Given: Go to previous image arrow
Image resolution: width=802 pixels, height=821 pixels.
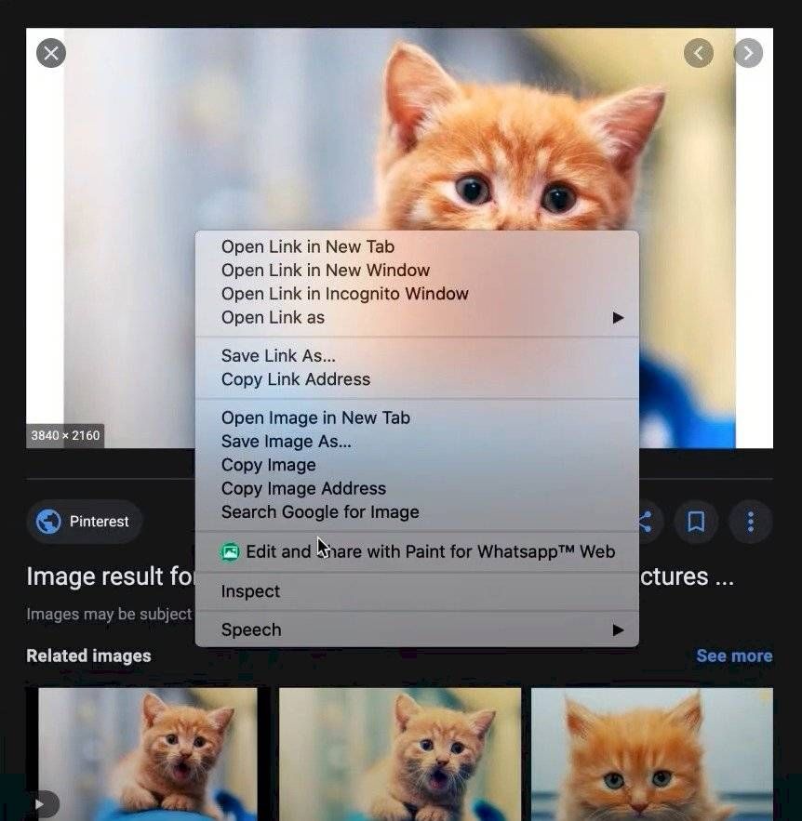Looking at the screenshot, I should point(699,53).
